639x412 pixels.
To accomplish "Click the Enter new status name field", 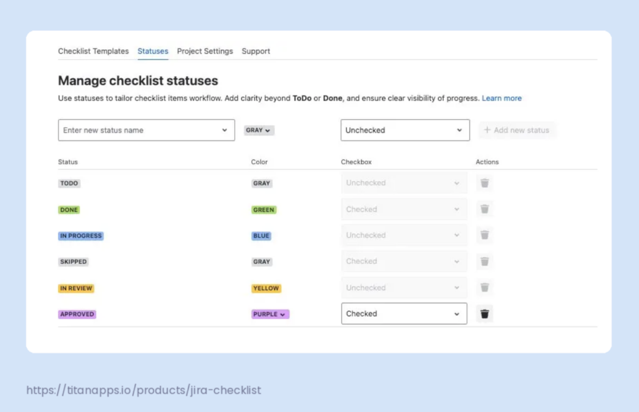I will [146, 130].
